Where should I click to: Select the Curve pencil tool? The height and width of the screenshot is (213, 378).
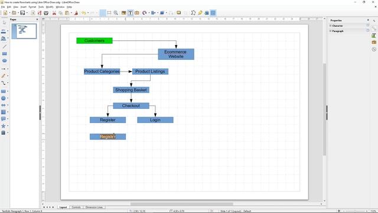tap(4, 76)
